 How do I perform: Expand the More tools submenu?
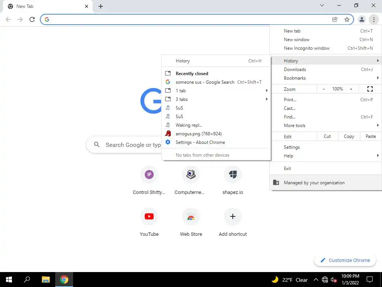coord(326,126)
